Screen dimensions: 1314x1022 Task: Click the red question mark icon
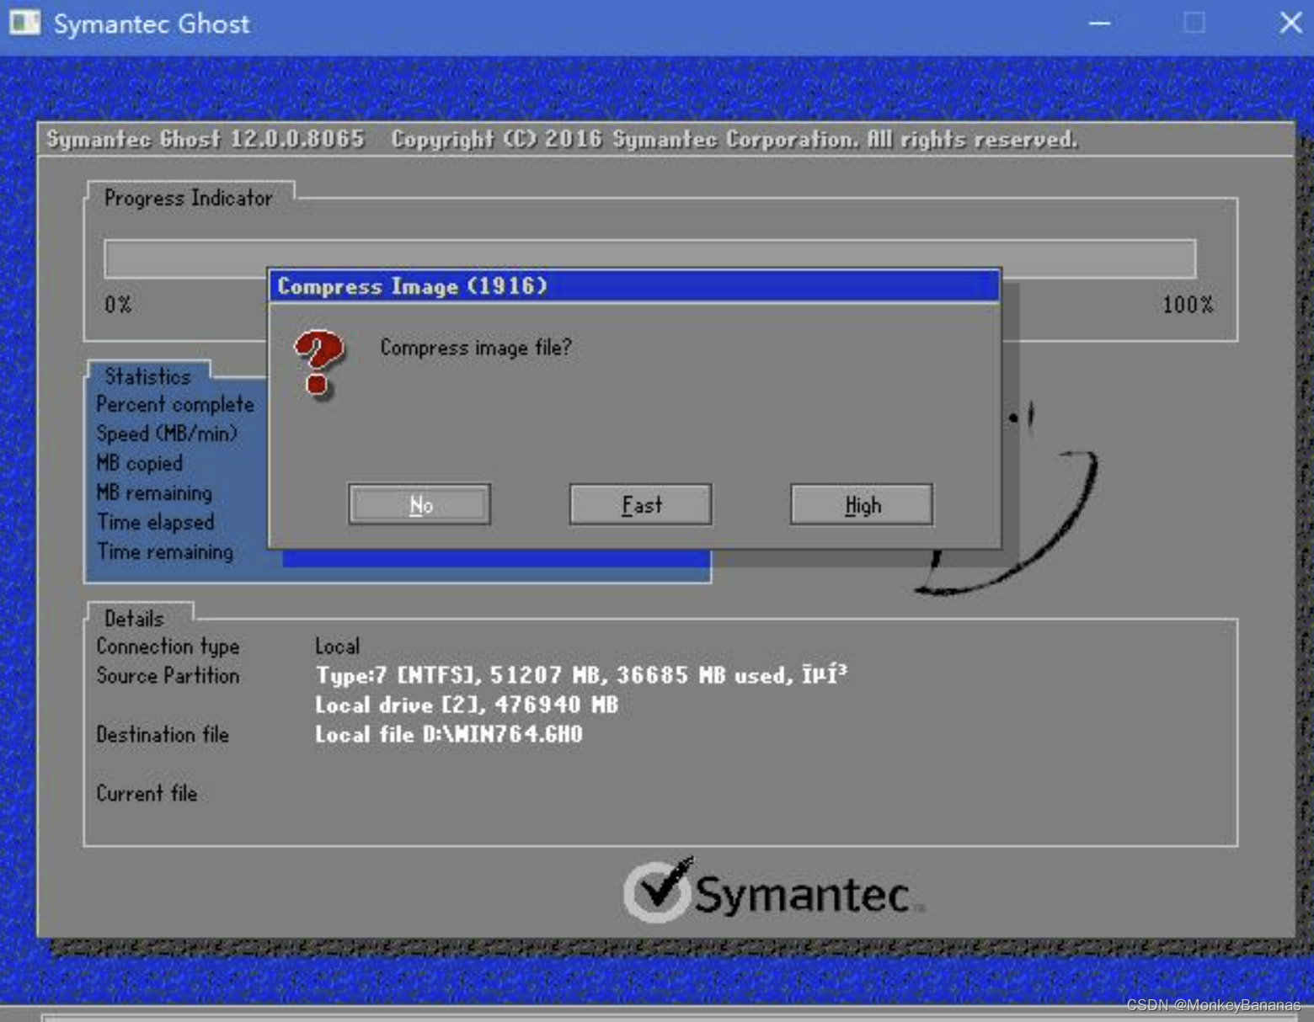[x=318, y=363]
